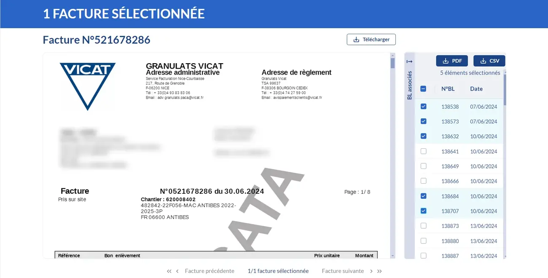The height and width of the screenshot is (278, 548).
Task: Click the collapse arrow icon above BL associés panel
Action: coord(409,61)
